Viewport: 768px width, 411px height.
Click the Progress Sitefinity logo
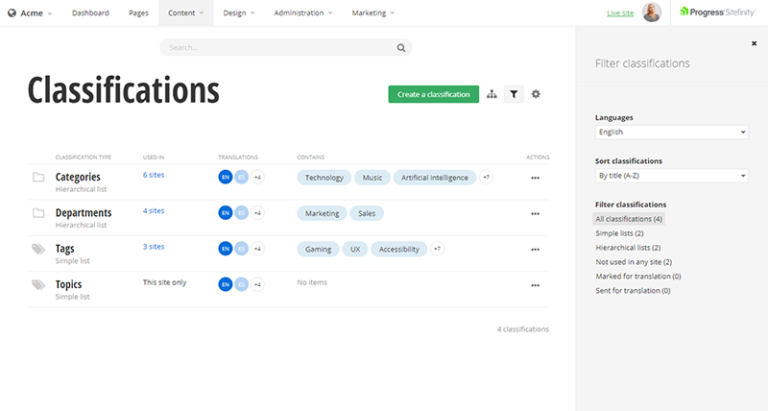pos(718,12)
